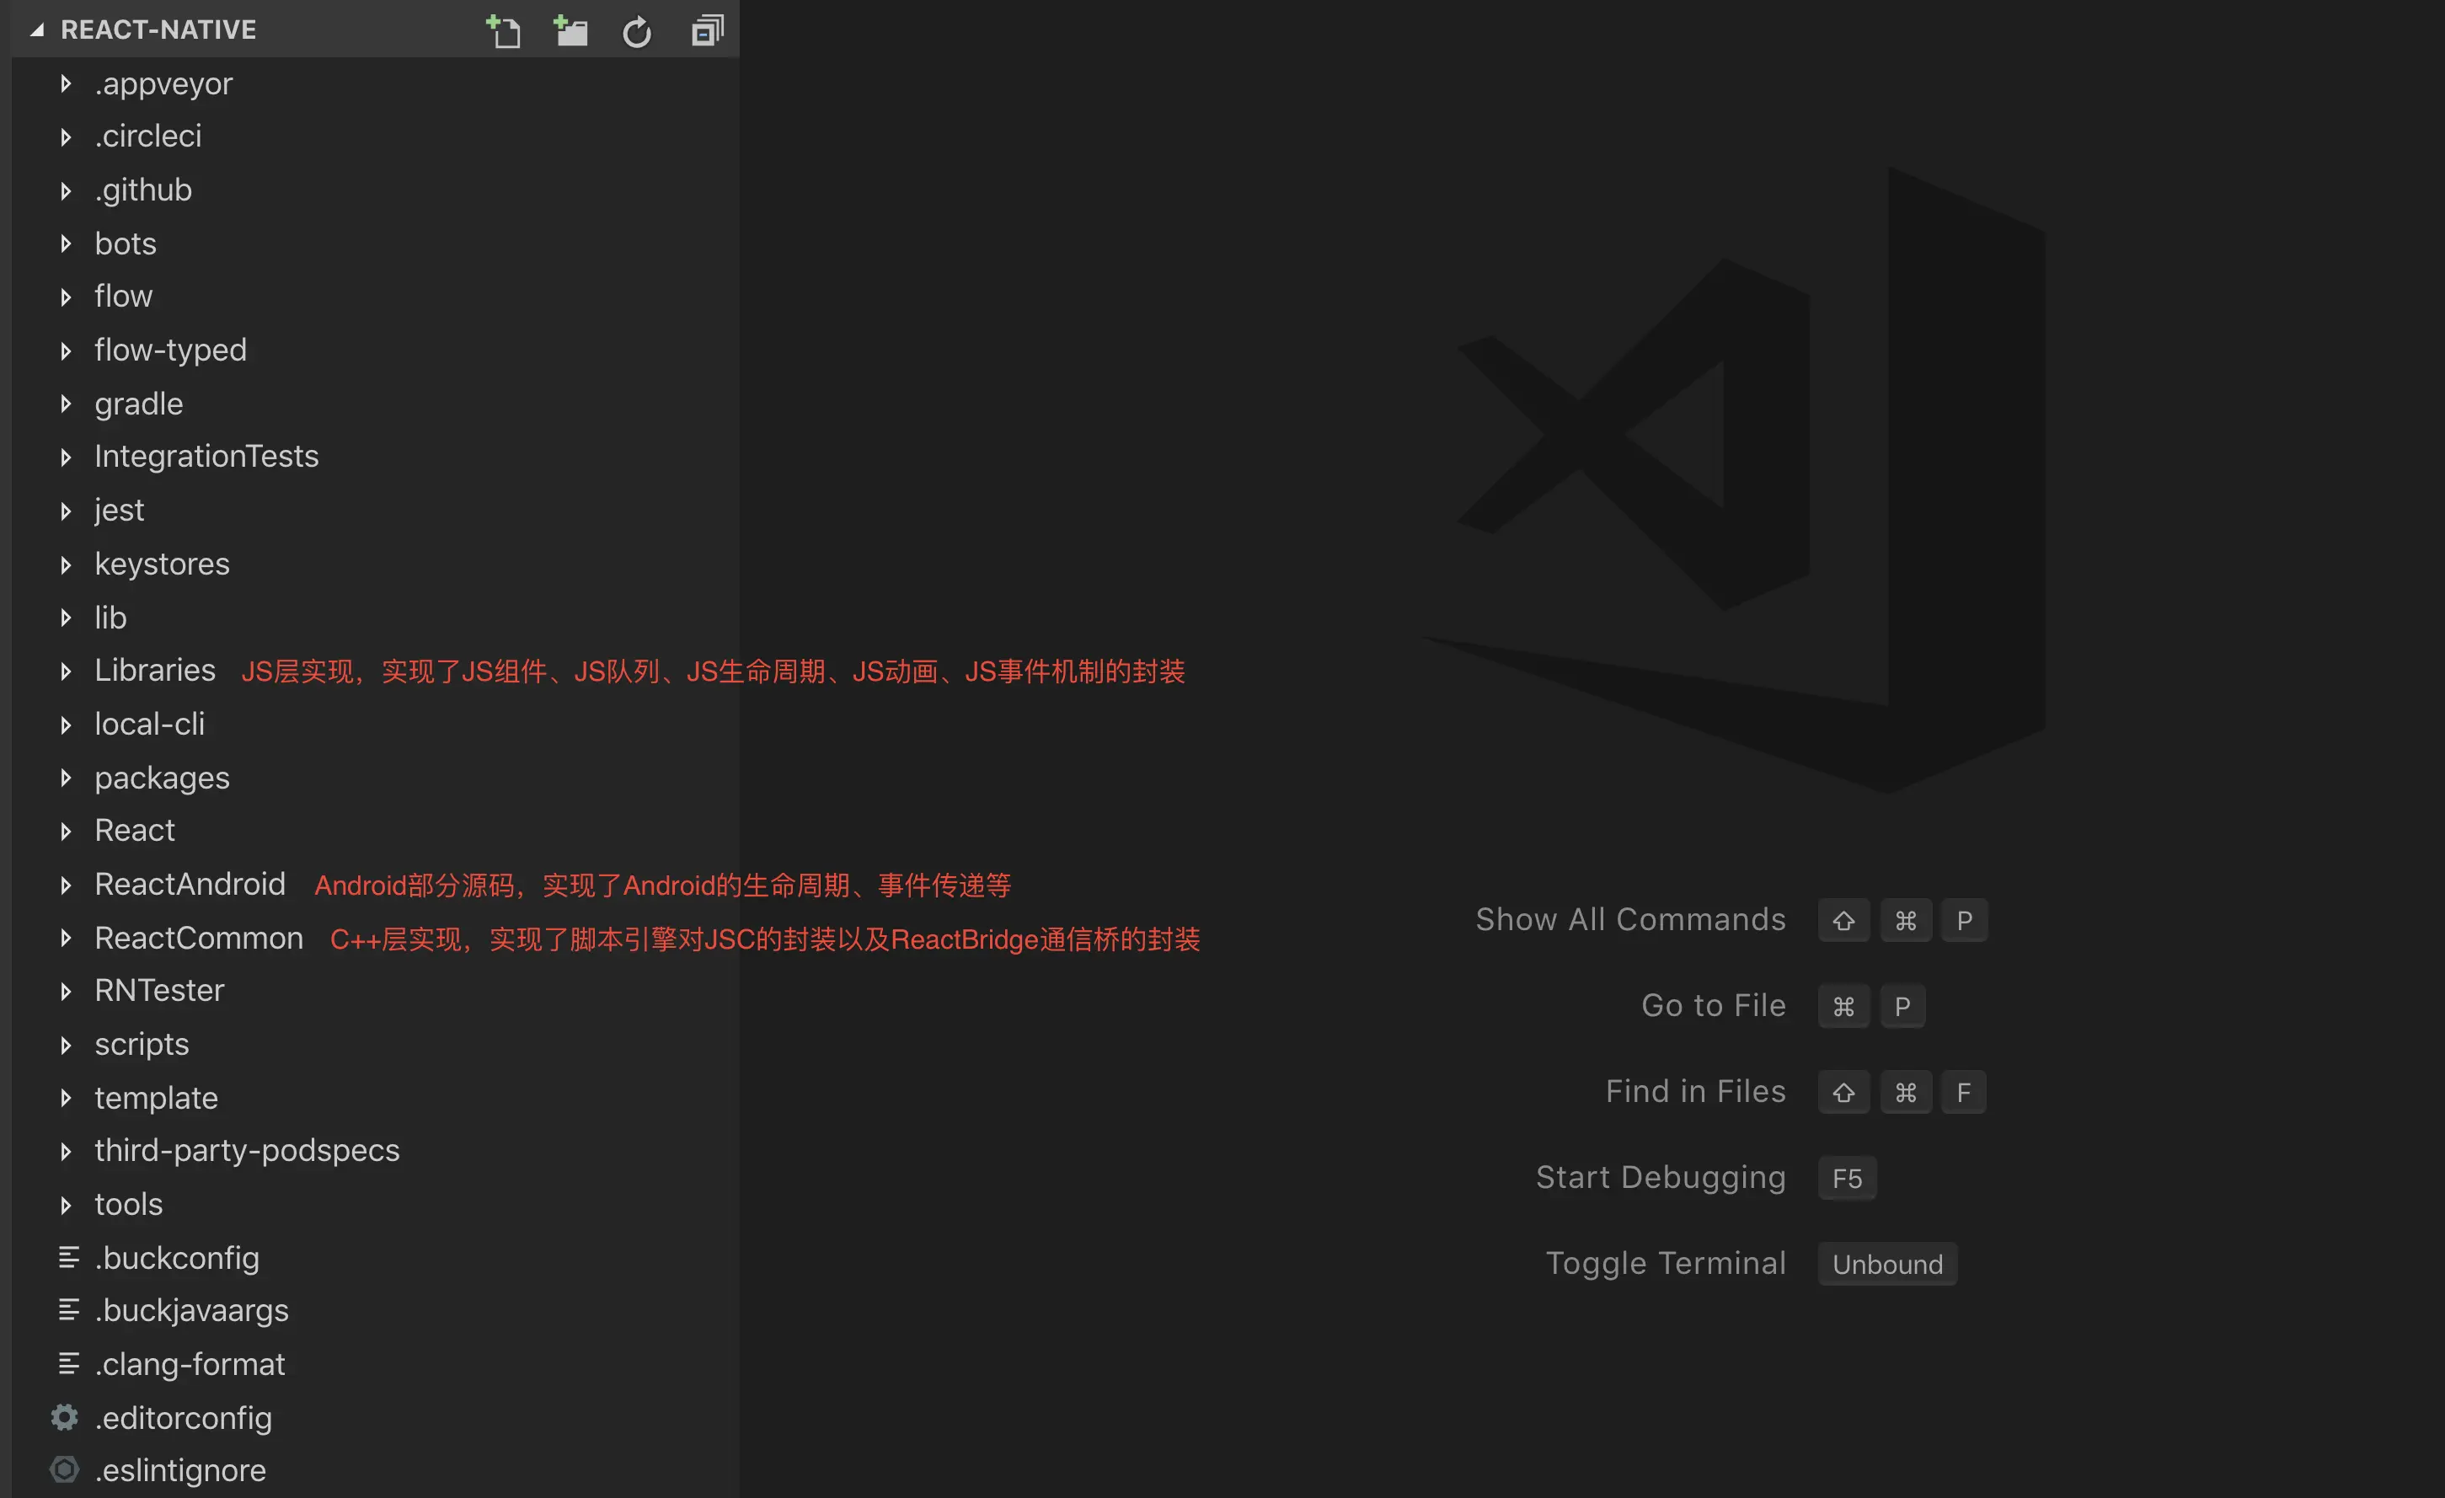Image resolution: width=2445 pixels, height=1498 pixels.
Task: Collapse all folders in explorer
Action: tap(707, 32)
